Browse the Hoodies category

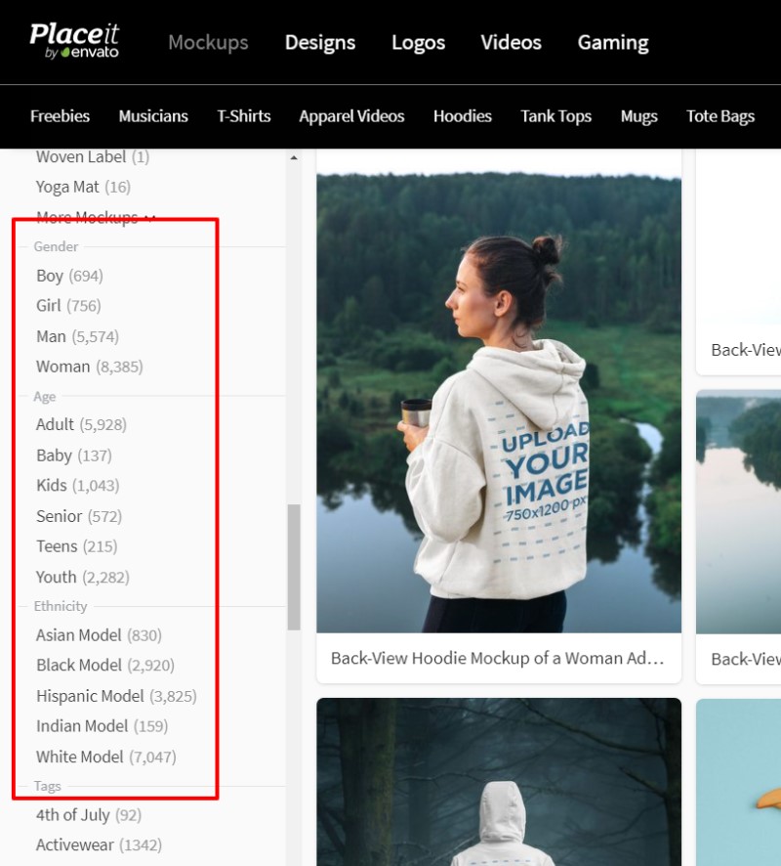click(462, 116)
